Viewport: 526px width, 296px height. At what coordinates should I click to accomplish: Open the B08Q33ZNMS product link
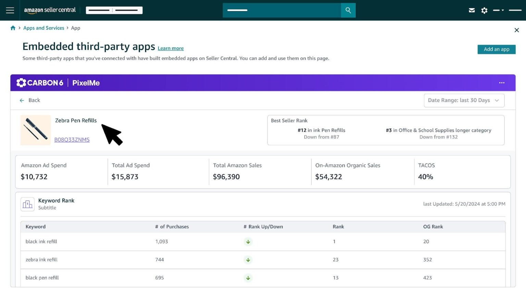point(72,139)
